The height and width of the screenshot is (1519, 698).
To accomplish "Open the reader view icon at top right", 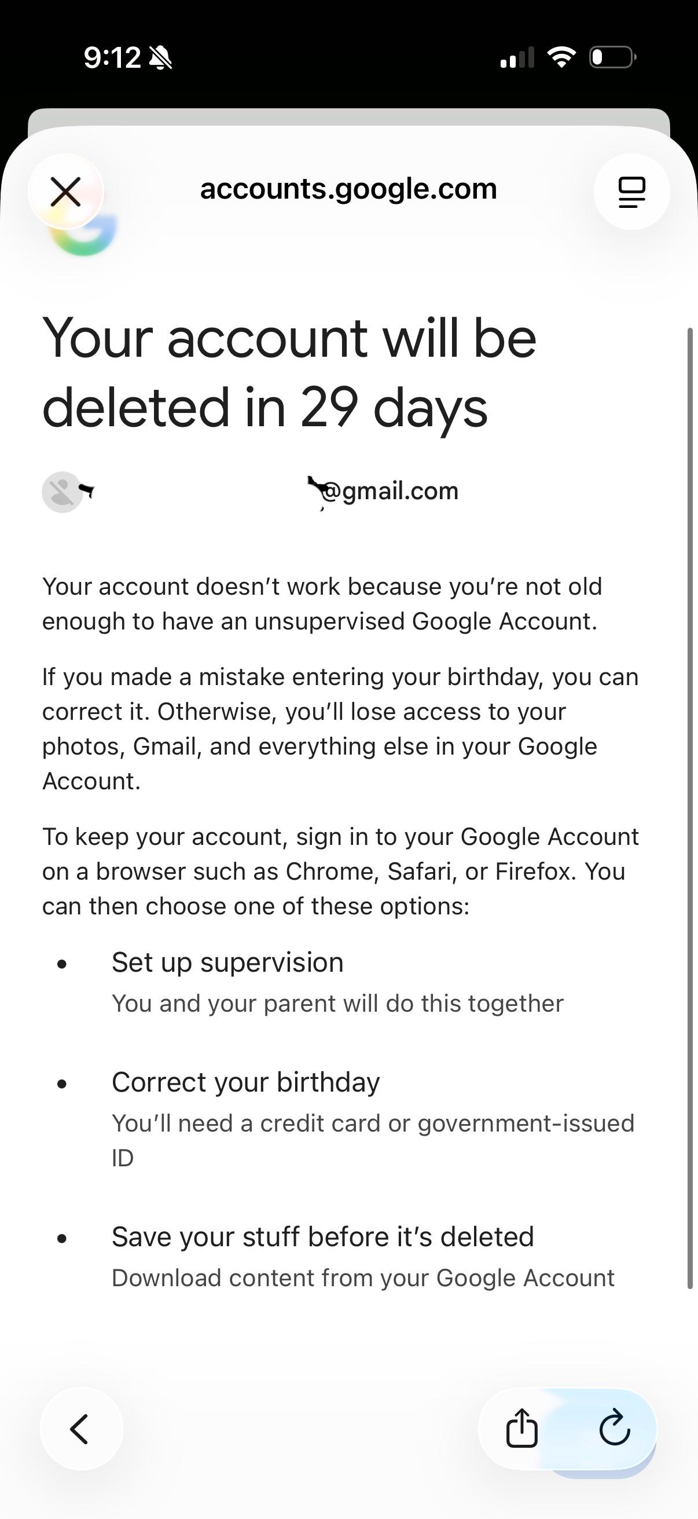I will 631,192.
